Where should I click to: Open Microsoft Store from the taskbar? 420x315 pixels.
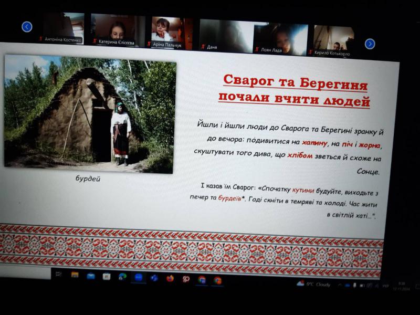pos(107,277)
